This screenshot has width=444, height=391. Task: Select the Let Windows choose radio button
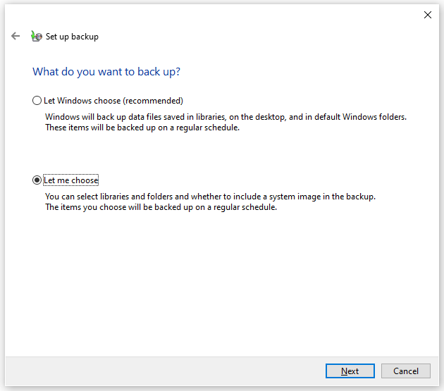click(37, 101)
